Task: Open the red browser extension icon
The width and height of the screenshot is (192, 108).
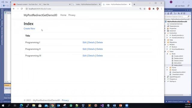Action: tap(149, 9)
